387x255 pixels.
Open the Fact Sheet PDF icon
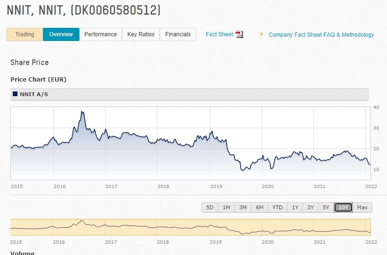click(x=239, y=34)
